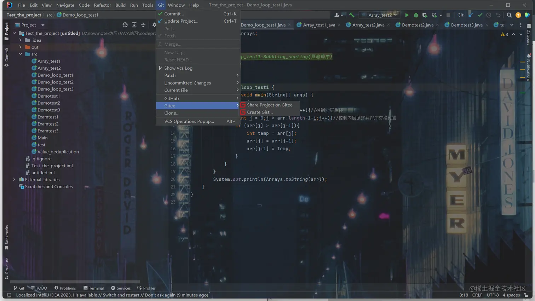Click CRLF line separator in status bar
Screen dimensions: 535x301
tap(477, 295)
